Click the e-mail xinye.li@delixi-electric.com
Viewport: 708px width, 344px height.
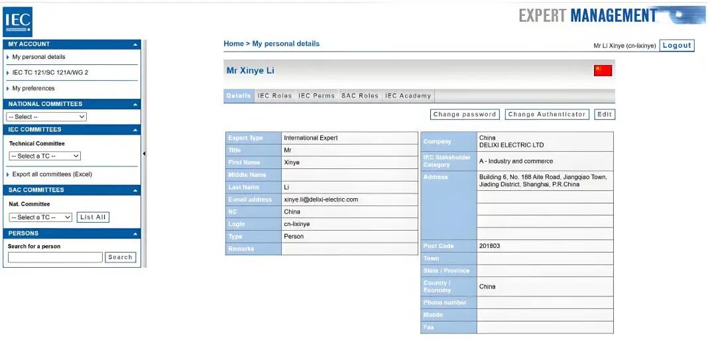[x=321, y=199]
